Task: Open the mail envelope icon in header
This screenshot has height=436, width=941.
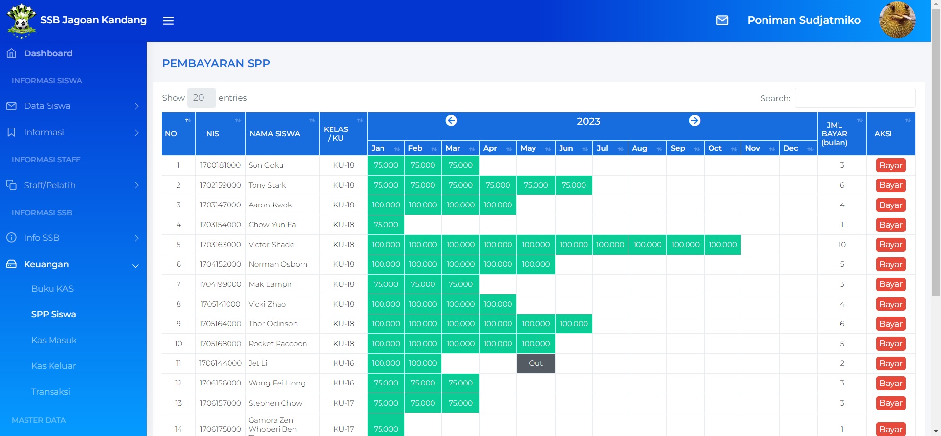Action: point(722,20)
